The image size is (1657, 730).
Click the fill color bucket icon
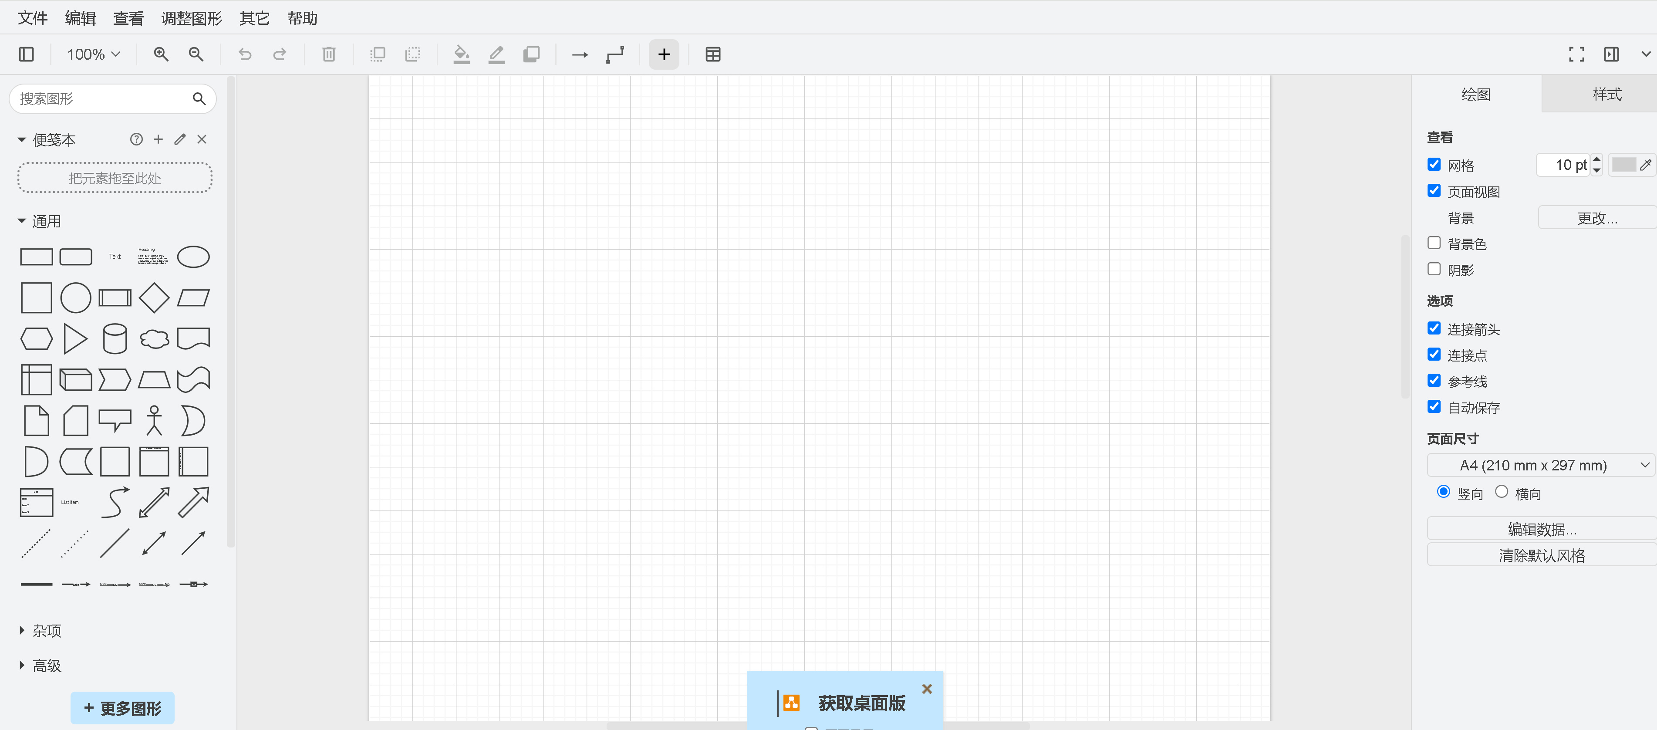click(x=461, y=55)
